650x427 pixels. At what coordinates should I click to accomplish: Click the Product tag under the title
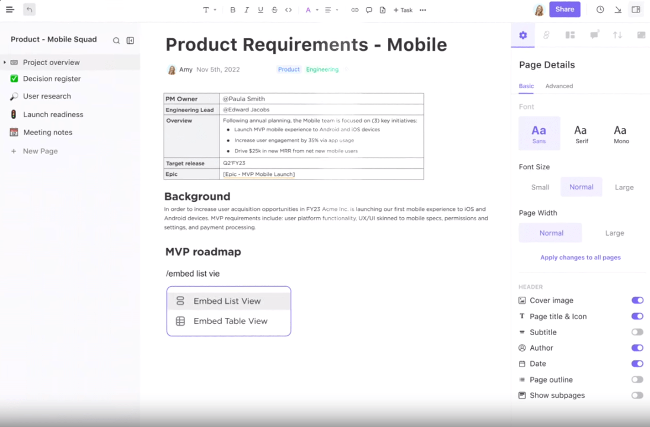coord(288,69)
